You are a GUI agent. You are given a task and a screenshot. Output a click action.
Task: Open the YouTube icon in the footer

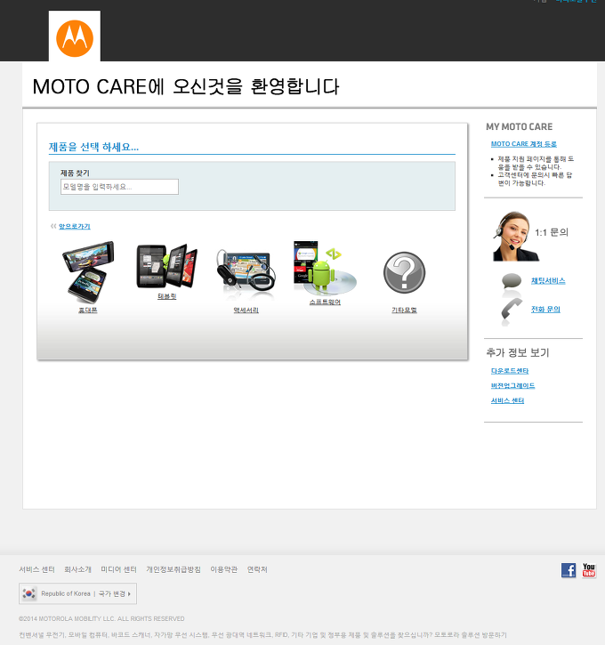[589, 570]
